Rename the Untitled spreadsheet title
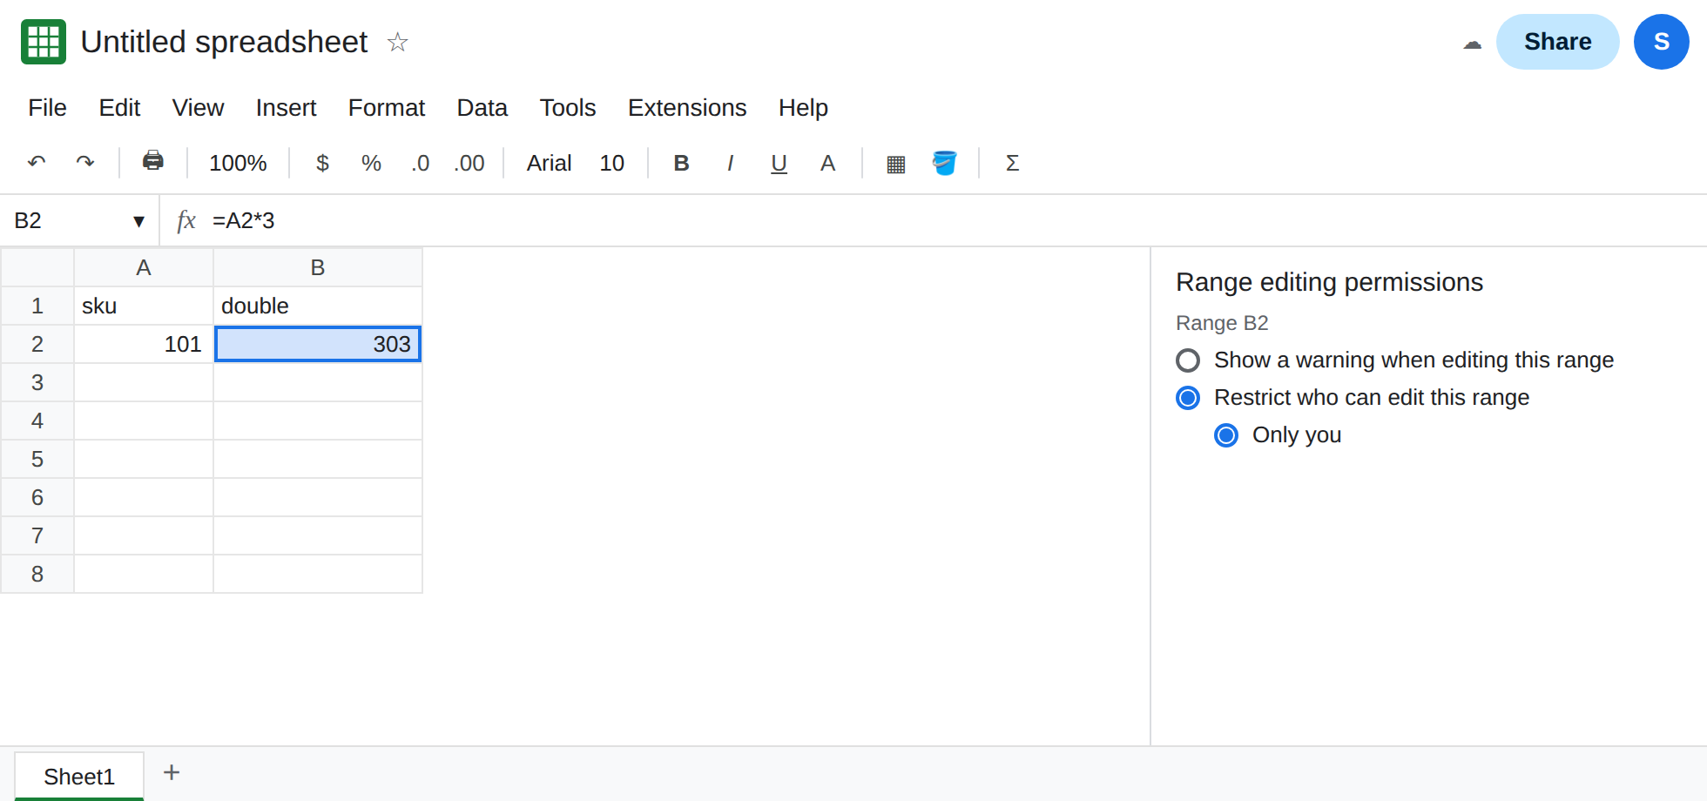The height and width of the screenshot is (801, 1707). pyautogui.click(x=224, y=42)
